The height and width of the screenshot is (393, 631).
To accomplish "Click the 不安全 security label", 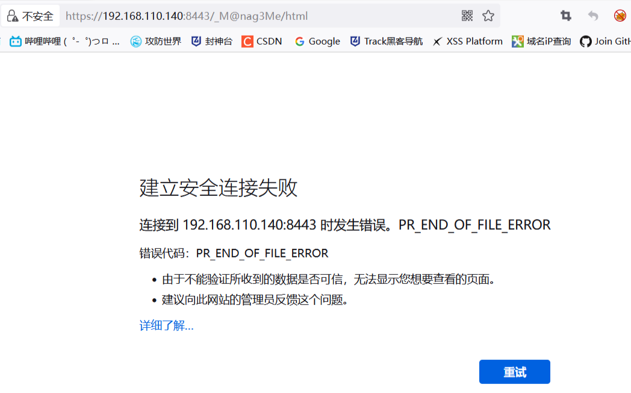I will [37, 16].
